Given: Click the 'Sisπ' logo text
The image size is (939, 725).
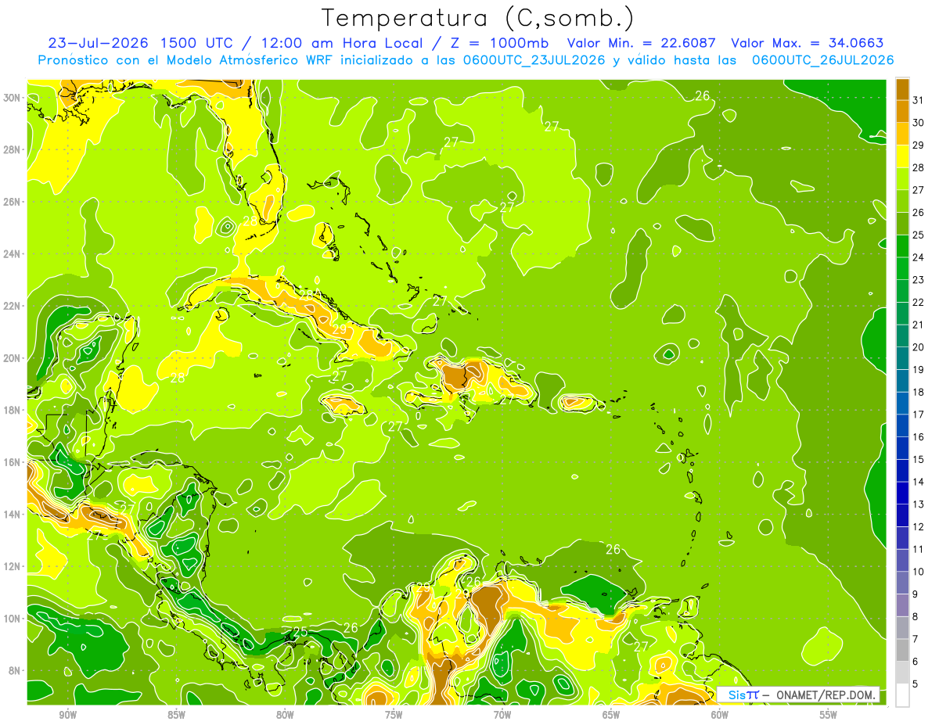Looking at the screenshot, I should (743, 694).
